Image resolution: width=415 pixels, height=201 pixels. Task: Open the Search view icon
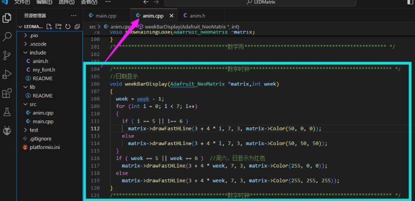point(7,36)
